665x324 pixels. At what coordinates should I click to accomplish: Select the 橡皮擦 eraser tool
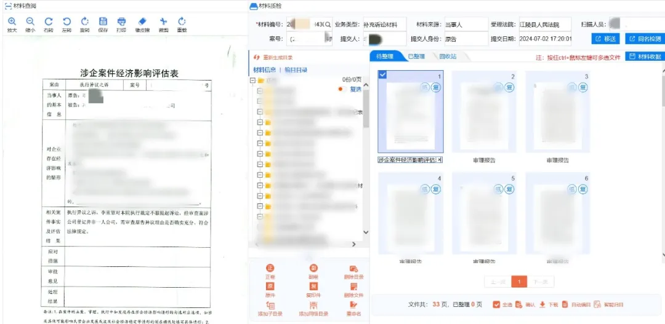pos(142,21)
